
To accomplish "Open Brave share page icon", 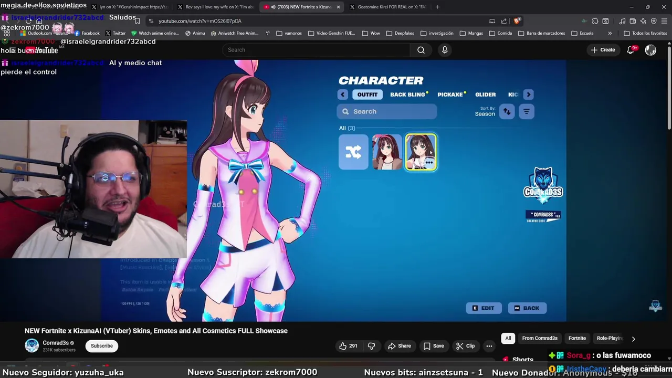I will click(504, 21).
